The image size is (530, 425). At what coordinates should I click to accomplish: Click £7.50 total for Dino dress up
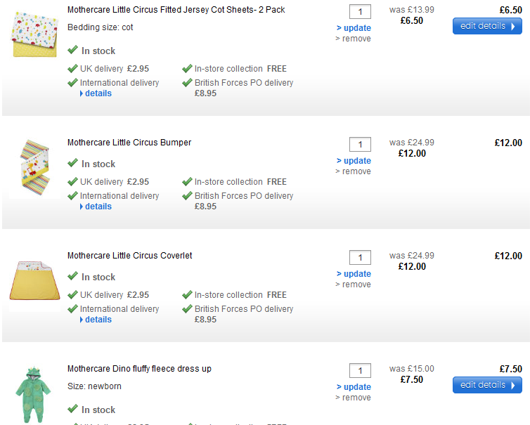511,369
